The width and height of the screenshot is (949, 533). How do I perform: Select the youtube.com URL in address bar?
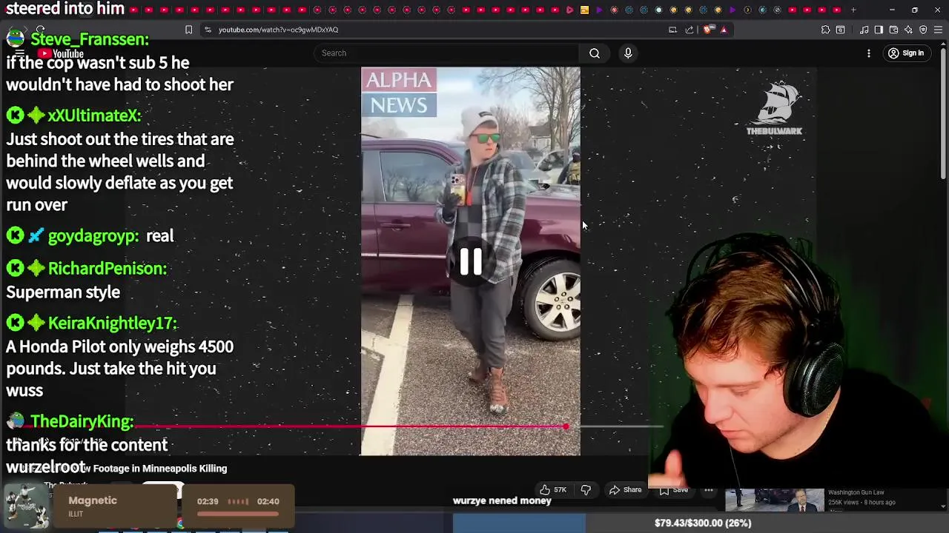click(x=278, y=30)
